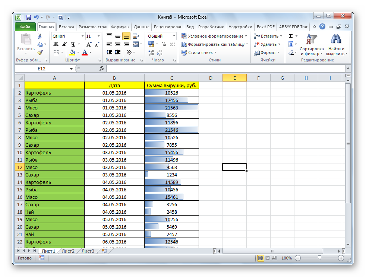Select the Format Painter brush icon

tap(40, 52)
